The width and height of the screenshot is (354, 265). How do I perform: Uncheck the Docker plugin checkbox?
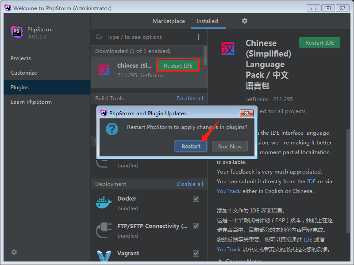coord(196,199)
